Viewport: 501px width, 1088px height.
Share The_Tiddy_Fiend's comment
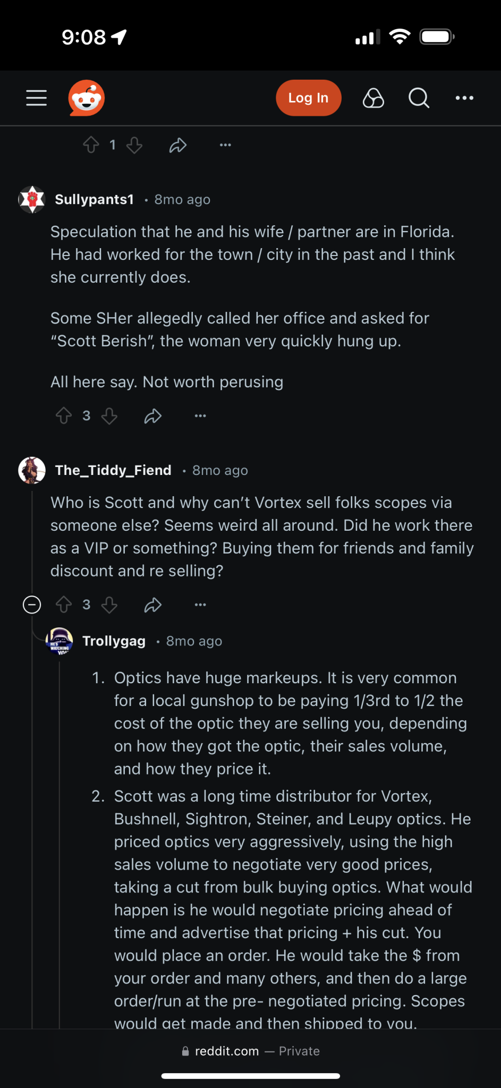153,605
